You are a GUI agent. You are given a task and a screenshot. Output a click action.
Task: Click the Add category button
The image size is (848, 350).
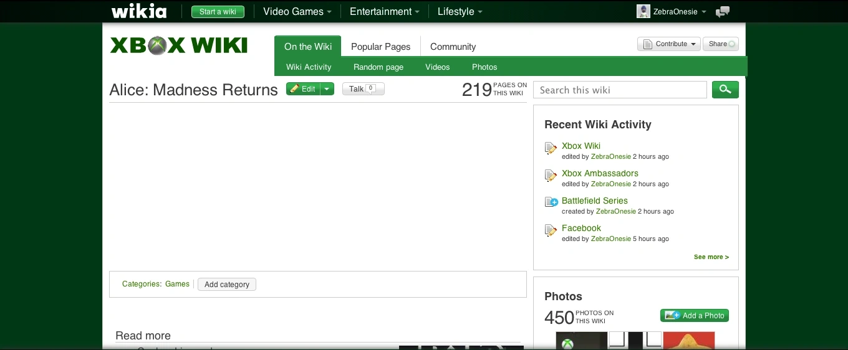point(227,285)
